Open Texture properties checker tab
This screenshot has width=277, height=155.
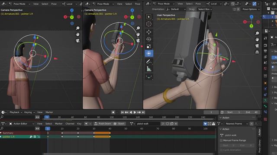265,119
